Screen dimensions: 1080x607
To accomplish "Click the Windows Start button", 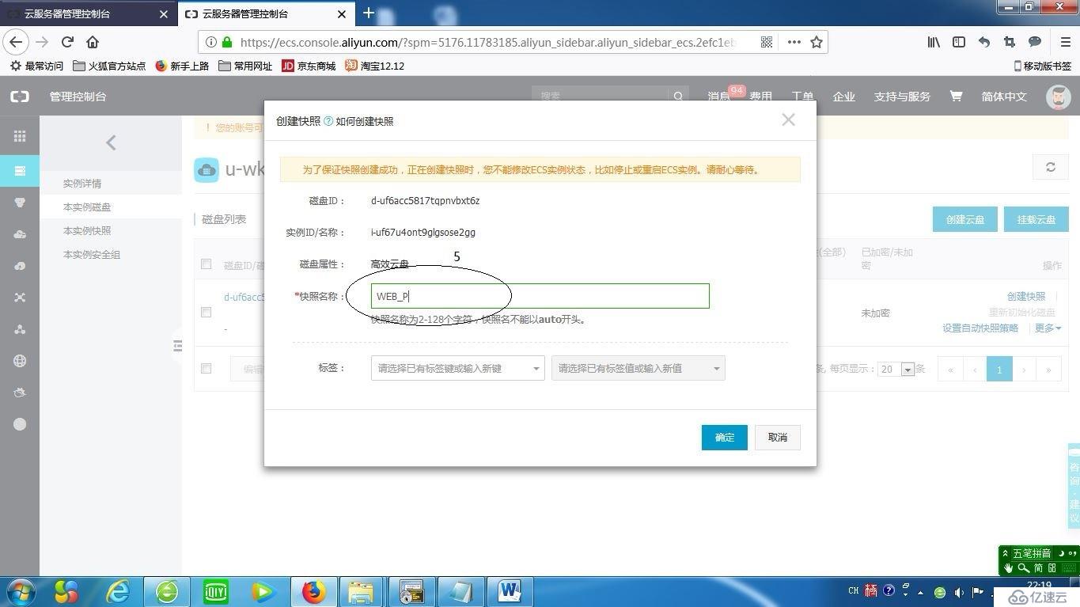I will [20, 592].
